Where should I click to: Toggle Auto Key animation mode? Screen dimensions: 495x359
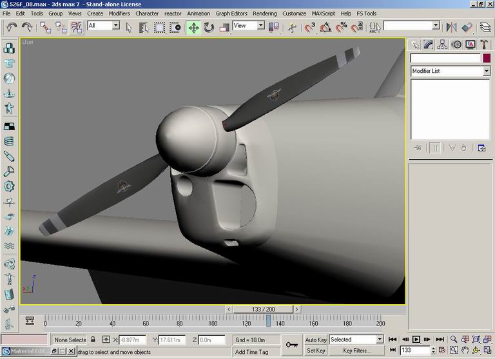[x=316, y=340]
